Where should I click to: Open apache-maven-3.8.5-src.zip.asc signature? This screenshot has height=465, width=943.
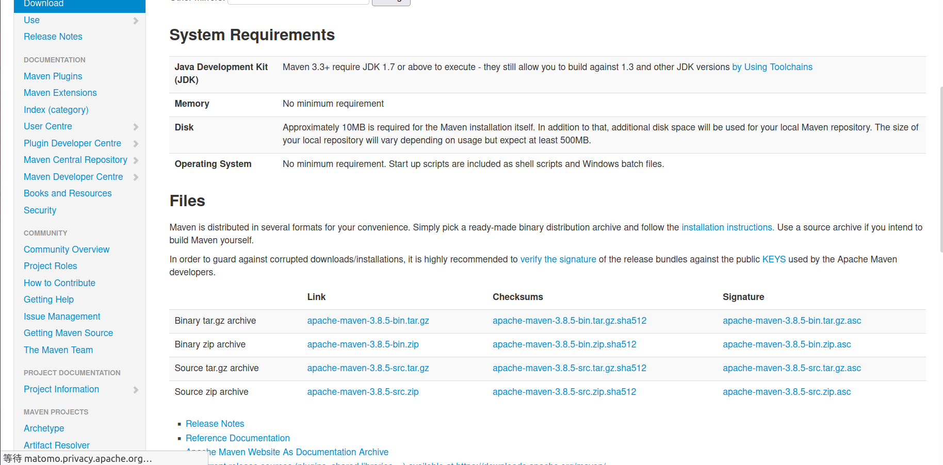coord(787,392)
